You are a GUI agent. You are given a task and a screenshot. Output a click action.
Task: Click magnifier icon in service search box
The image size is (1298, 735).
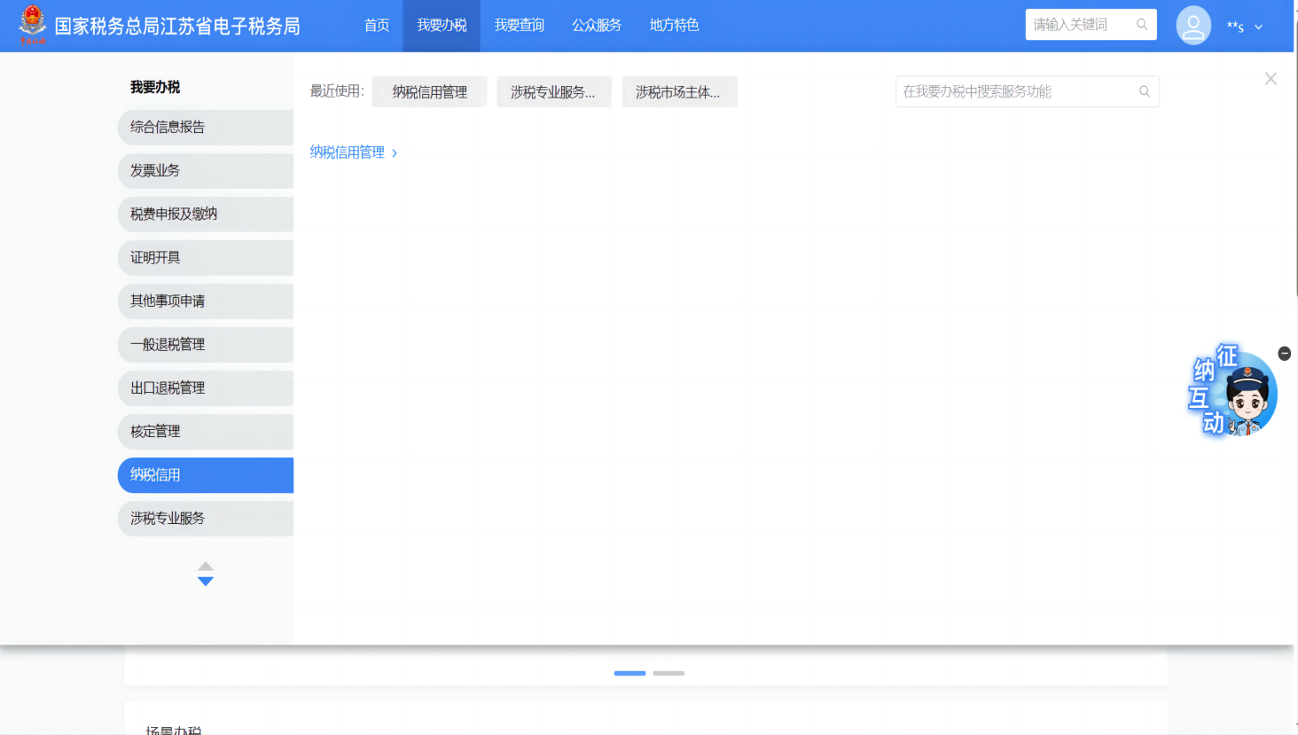pyautogui.click(x=1145, y=91)
